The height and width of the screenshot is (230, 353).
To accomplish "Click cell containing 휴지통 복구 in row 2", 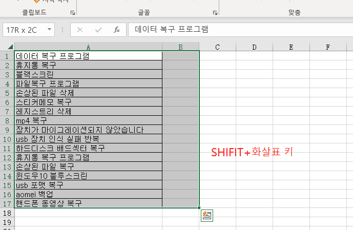I will click(x=88, y=65).
